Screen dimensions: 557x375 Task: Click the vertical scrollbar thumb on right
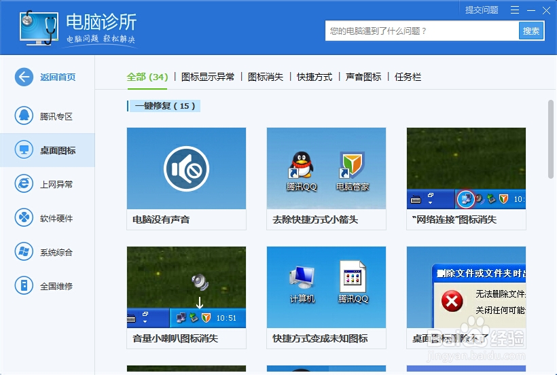[x=551, y=139]
